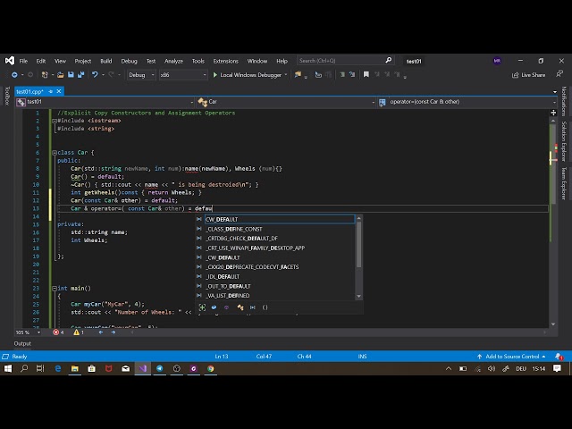The width and height of the screenshot is (572, 429).
Task: Open the Solution Explorer side tab
Action: [x=564, y=141]
